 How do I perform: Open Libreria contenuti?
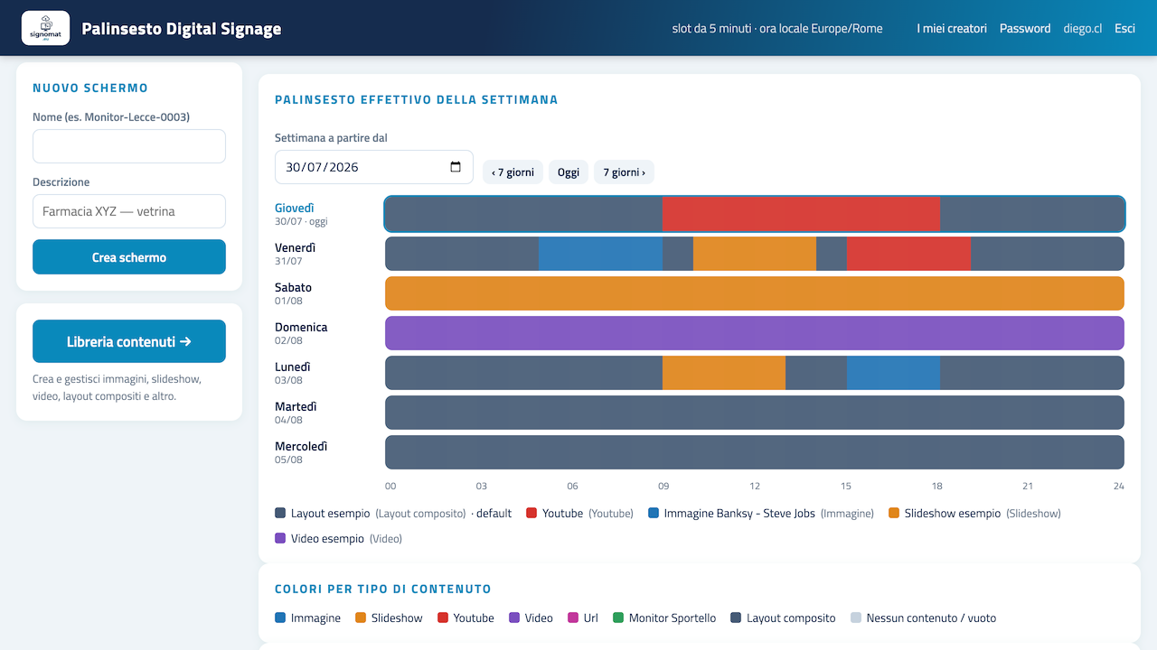coord(129,341)
